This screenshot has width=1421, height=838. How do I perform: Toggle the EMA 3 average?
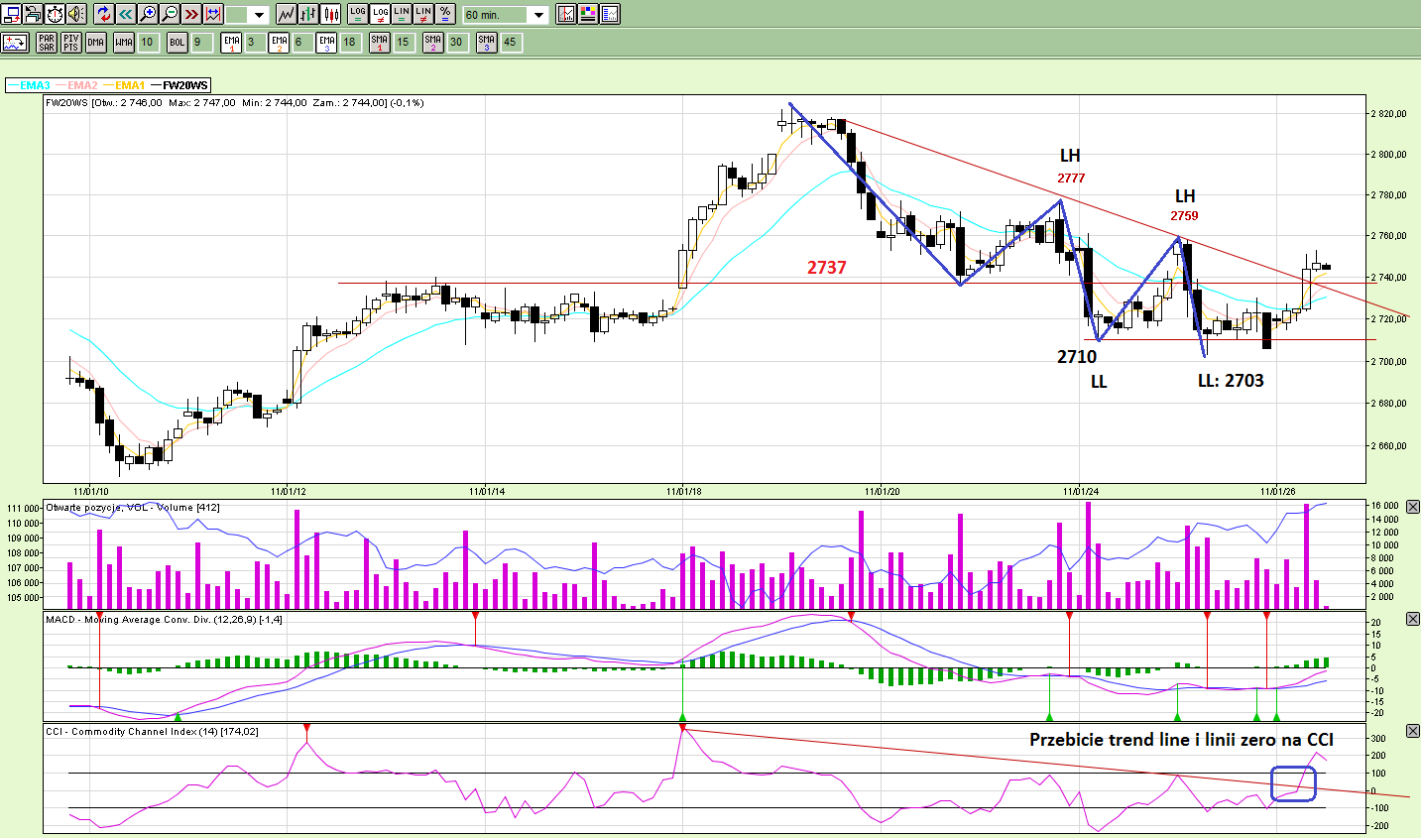(327, 42)
